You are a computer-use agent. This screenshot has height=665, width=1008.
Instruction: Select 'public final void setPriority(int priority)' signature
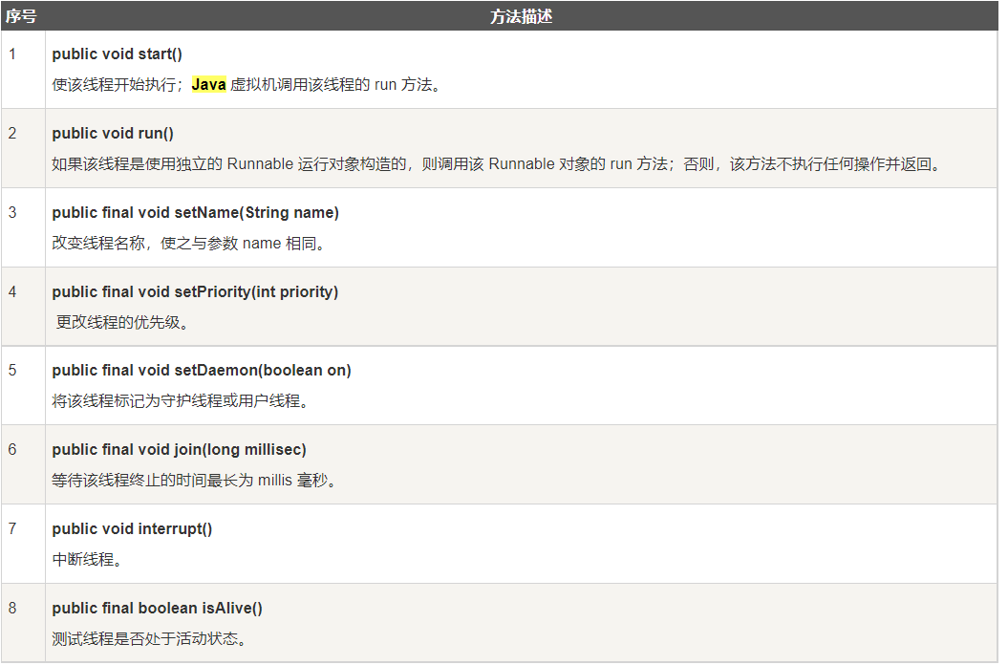coord(195,292)
